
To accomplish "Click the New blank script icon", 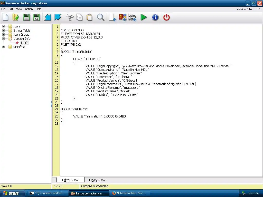I will pos(5,17).
